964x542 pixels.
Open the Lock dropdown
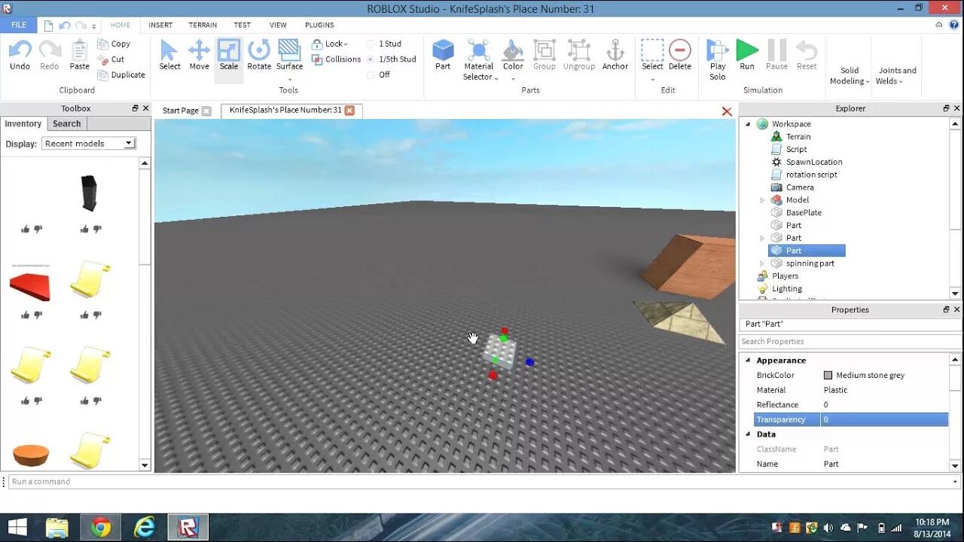330,44
